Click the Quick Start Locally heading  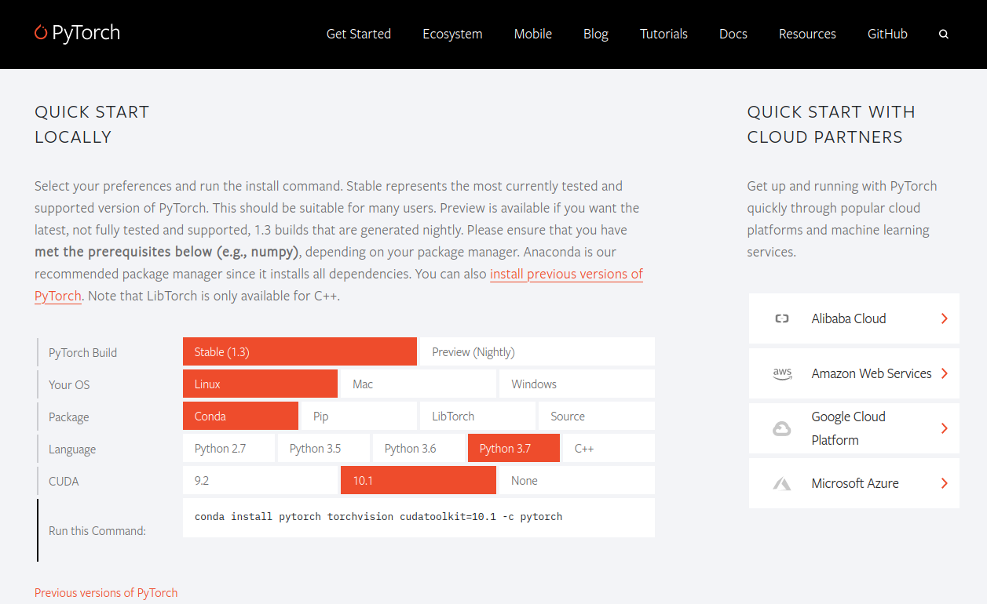tap(92, 124)
